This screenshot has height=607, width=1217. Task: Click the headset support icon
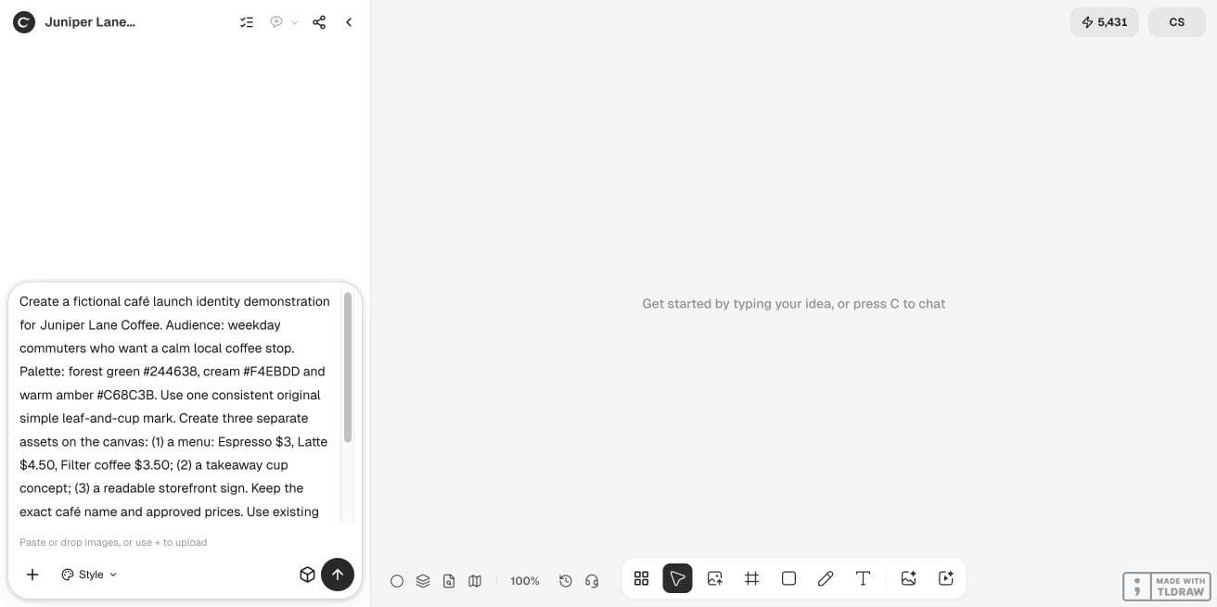click(592, 581)
